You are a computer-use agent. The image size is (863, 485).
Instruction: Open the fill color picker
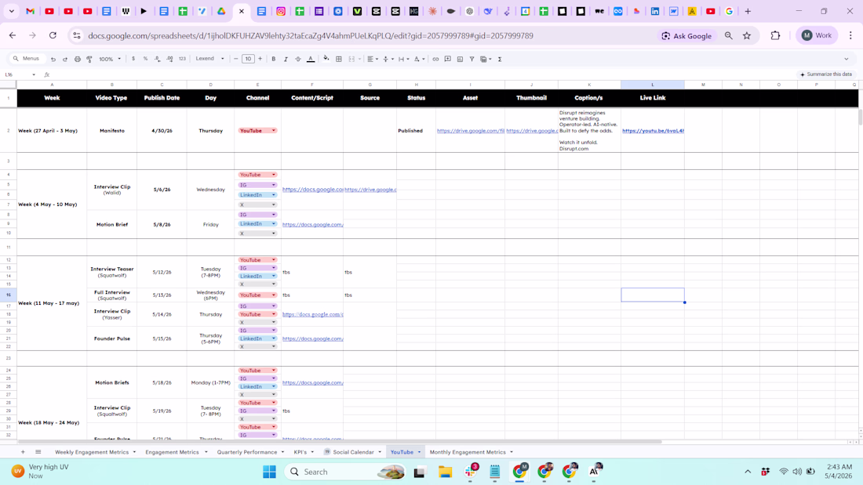pos(326,59)
